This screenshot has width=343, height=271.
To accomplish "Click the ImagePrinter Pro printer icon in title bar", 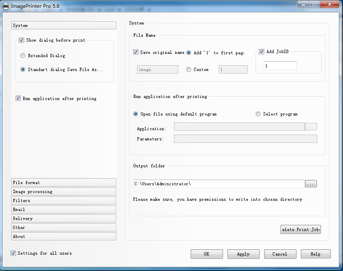I will click(x=5, y=6).
